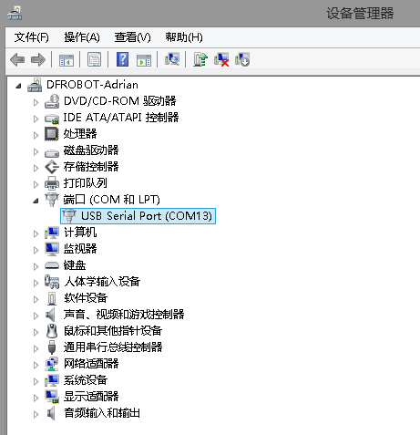The width and height of the screenshot is (420, 435).
Task: Click the Update driver software icon
Action: [x=200, y=59]
